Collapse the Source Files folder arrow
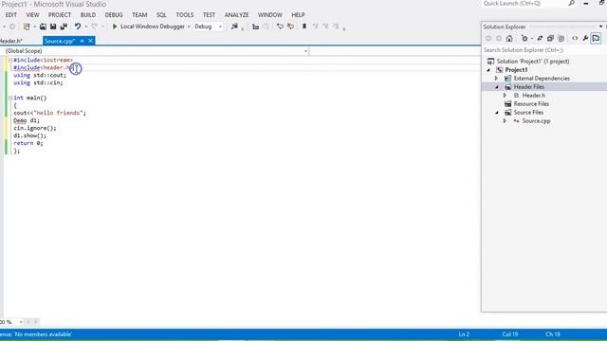The height and width of the screenshot is (341, 607). (497, 113)
